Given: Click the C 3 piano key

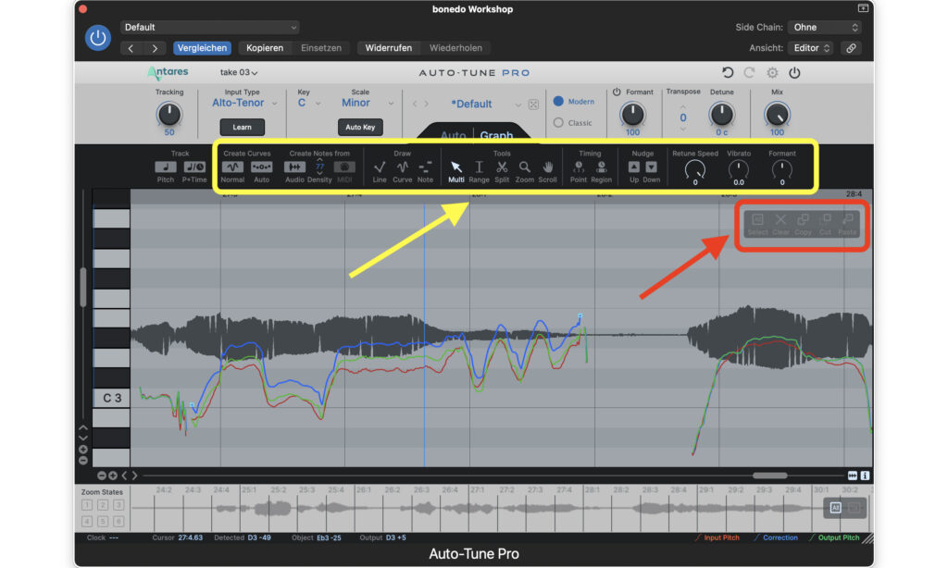Looking at the screenshot, I should pos(111,398).
